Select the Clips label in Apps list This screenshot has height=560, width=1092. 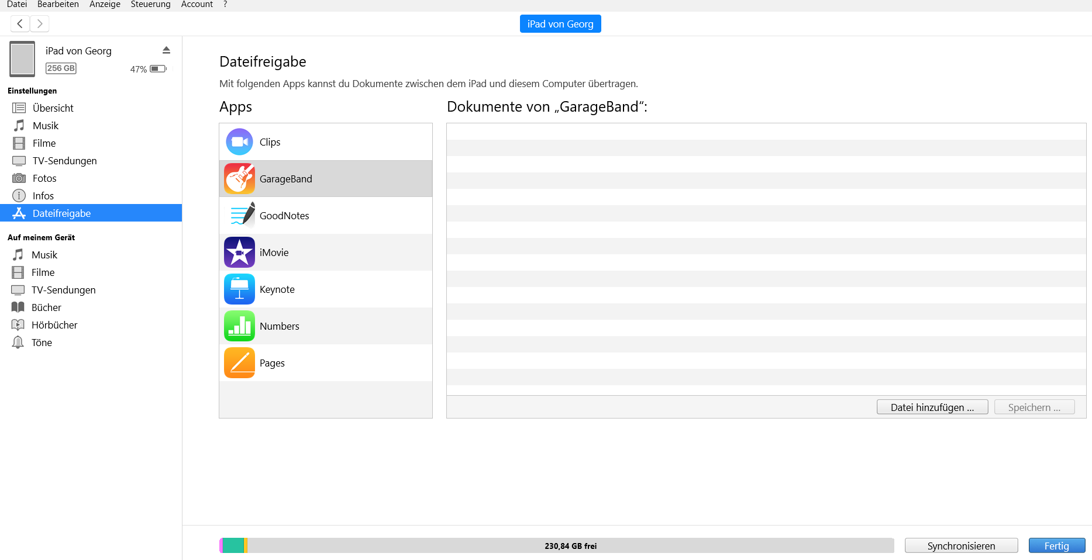tap(270, 142)
